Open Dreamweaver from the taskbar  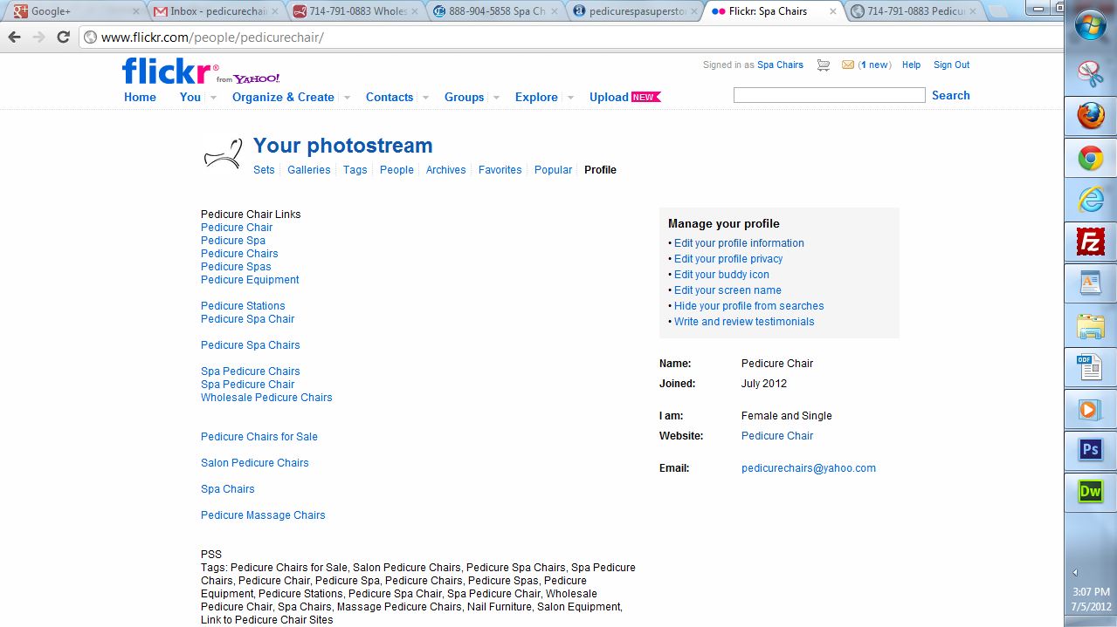click(1091, 492)
